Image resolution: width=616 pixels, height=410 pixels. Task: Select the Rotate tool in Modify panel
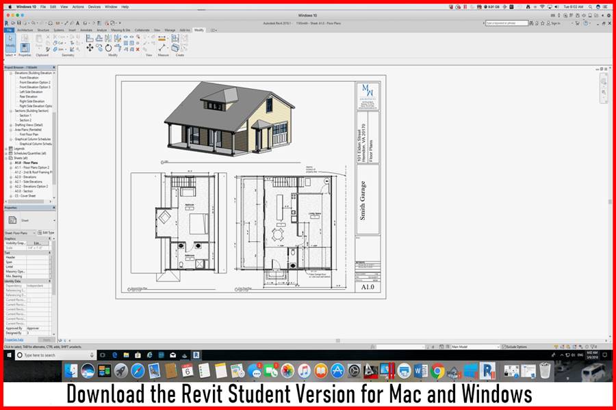point(108,48)
